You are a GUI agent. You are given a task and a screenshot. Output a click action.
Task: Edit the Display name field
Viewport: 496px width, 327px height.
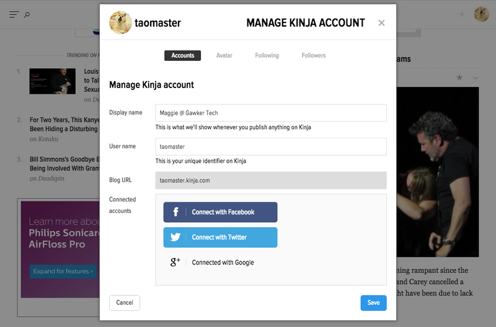tap(271, 113)
